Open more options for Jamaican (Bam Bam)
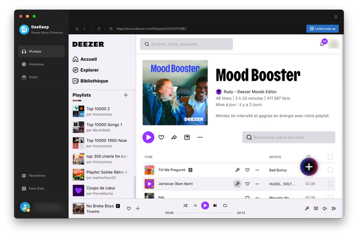The width and height of the screenshot is (358, 237). [x=257, y=184]
